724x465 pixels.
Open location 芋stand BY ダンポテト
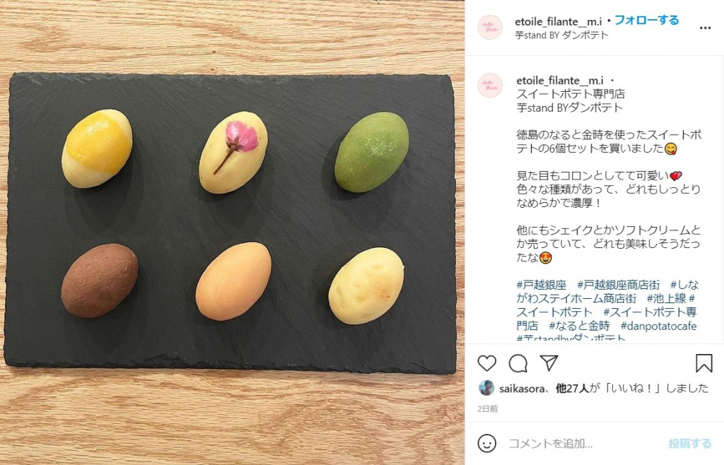pos(562,35)
